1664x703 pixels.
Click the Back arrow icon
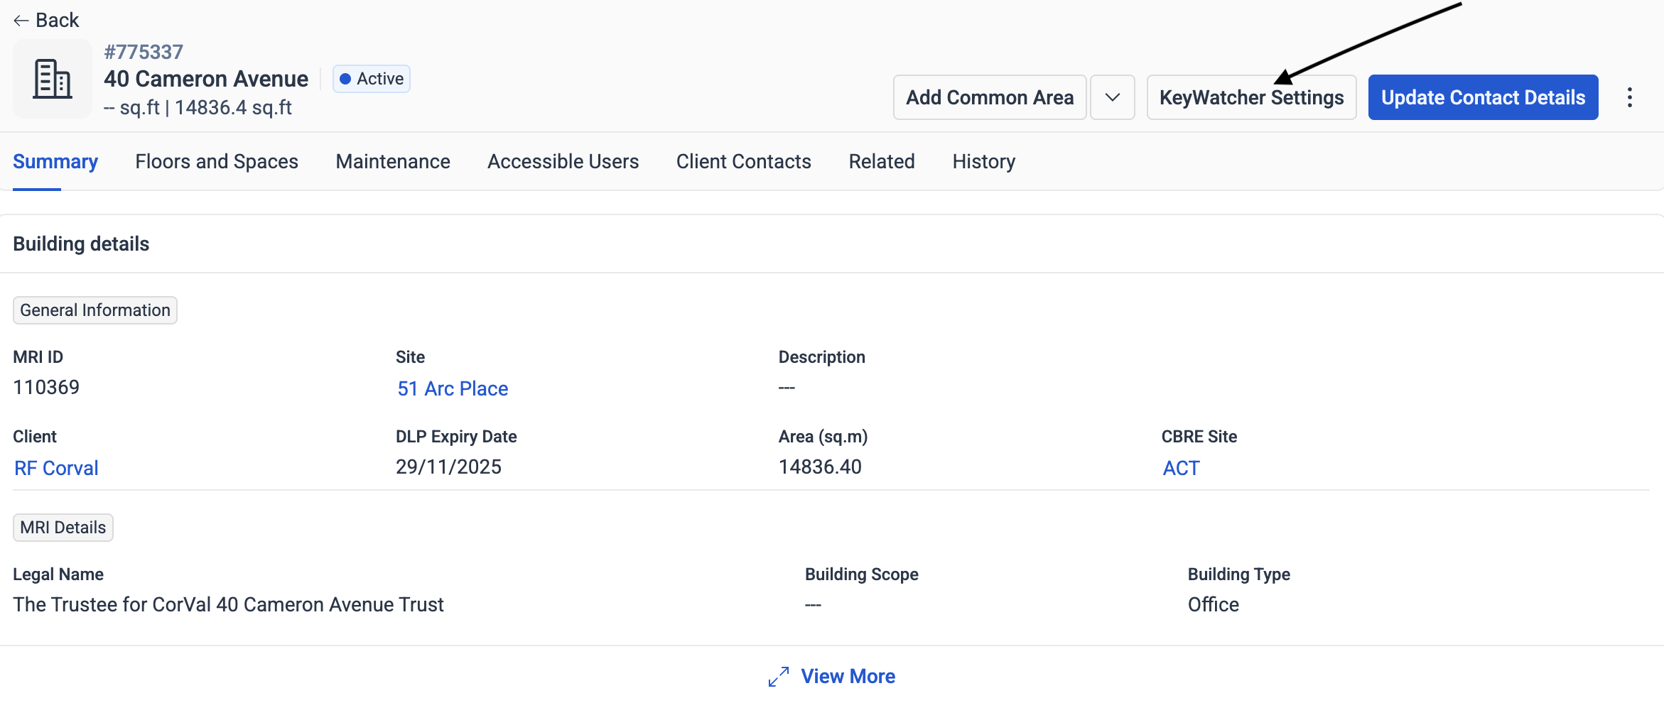click(21, 21)
